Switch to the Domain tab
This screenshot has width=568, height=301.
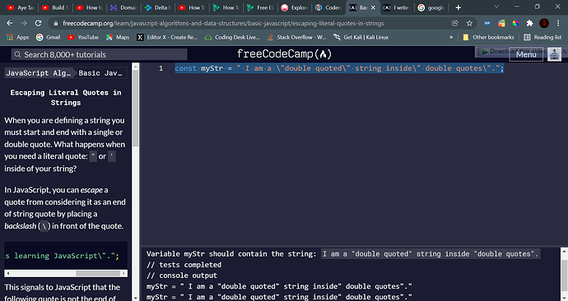click(x=123, y=7)
